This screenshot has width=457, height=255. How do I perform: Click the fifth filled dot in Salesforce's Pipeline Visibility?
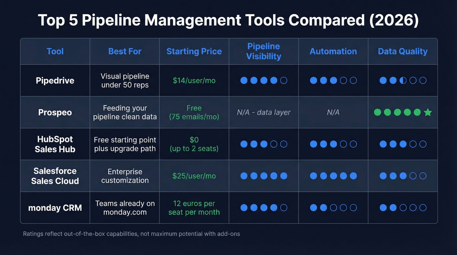click(x=283, y=176)
